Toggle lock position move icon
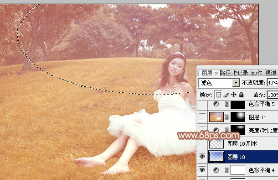Image resolution: width=278 pixels, height=180 pixels. coord(234,95)
